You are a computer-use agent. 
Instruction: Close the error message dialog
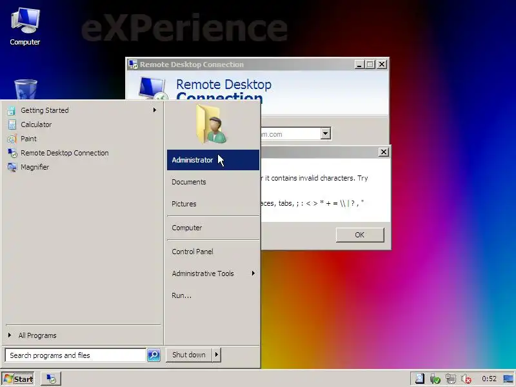click(384, 152)
